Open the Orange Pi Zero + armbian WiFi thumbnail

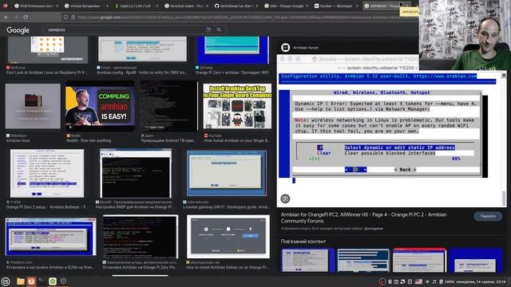[233, 50]
